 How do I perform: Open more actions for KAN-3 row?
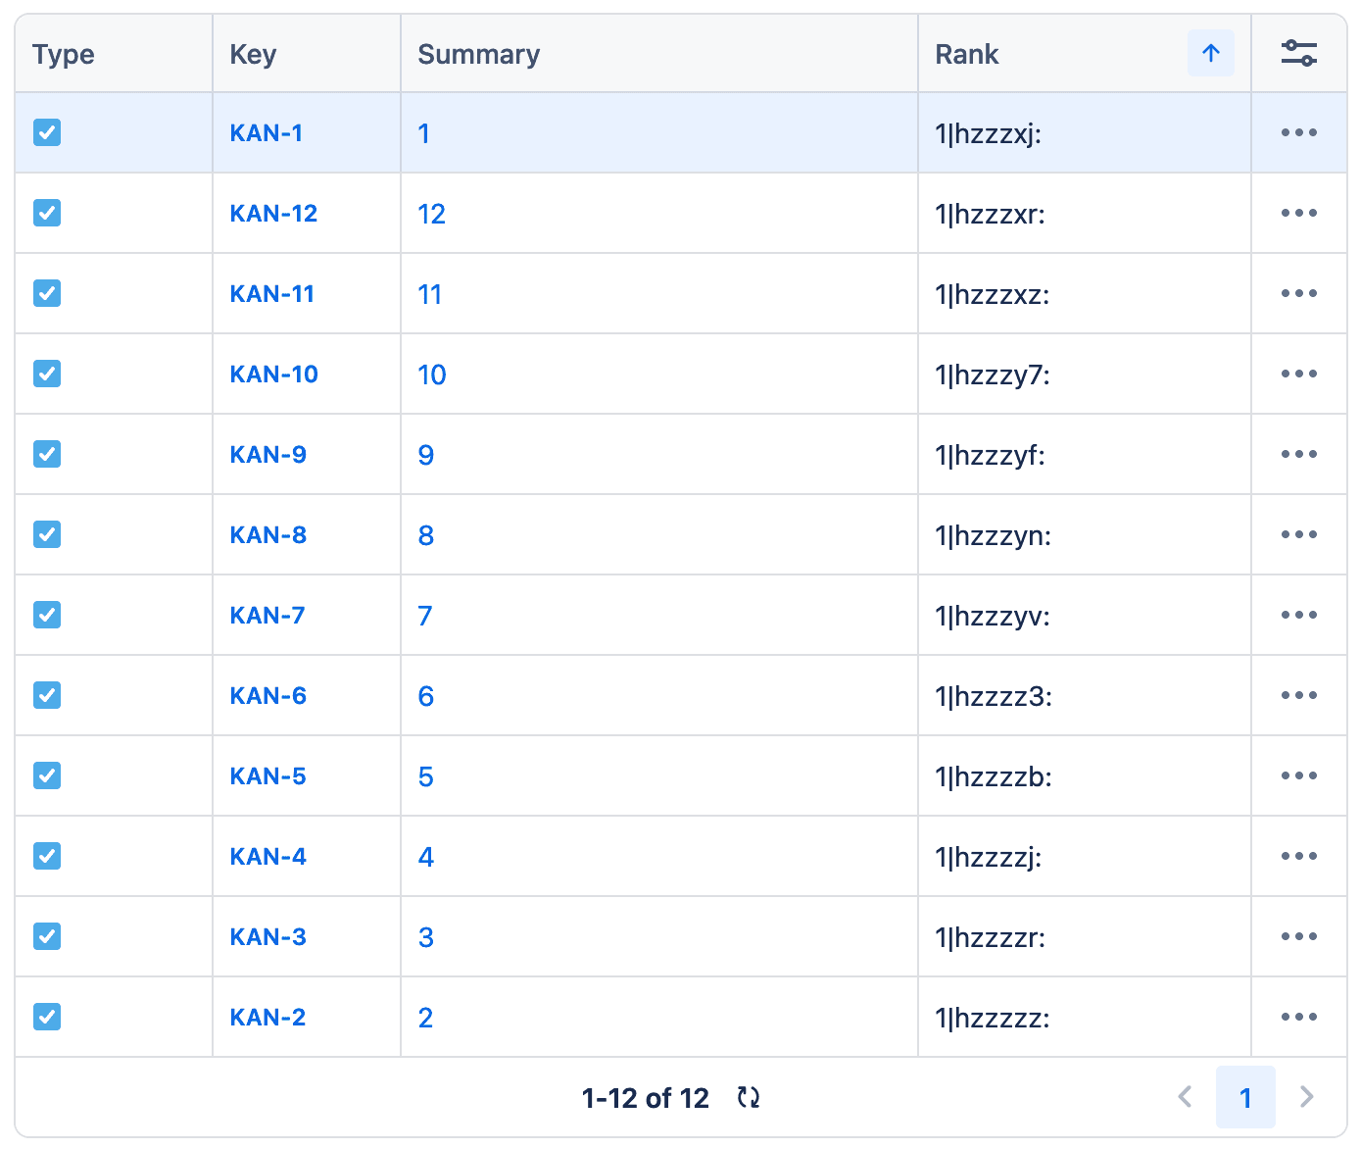(1298, 936)
